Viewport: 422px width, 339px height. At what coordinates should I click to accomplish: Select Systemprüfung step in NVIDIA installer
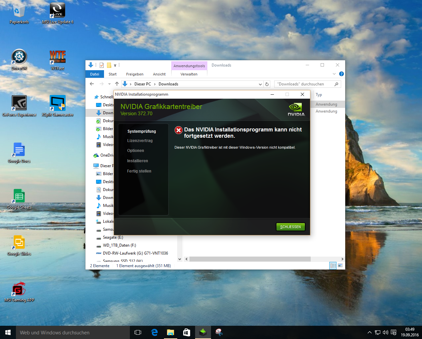(x=141, y=131)
